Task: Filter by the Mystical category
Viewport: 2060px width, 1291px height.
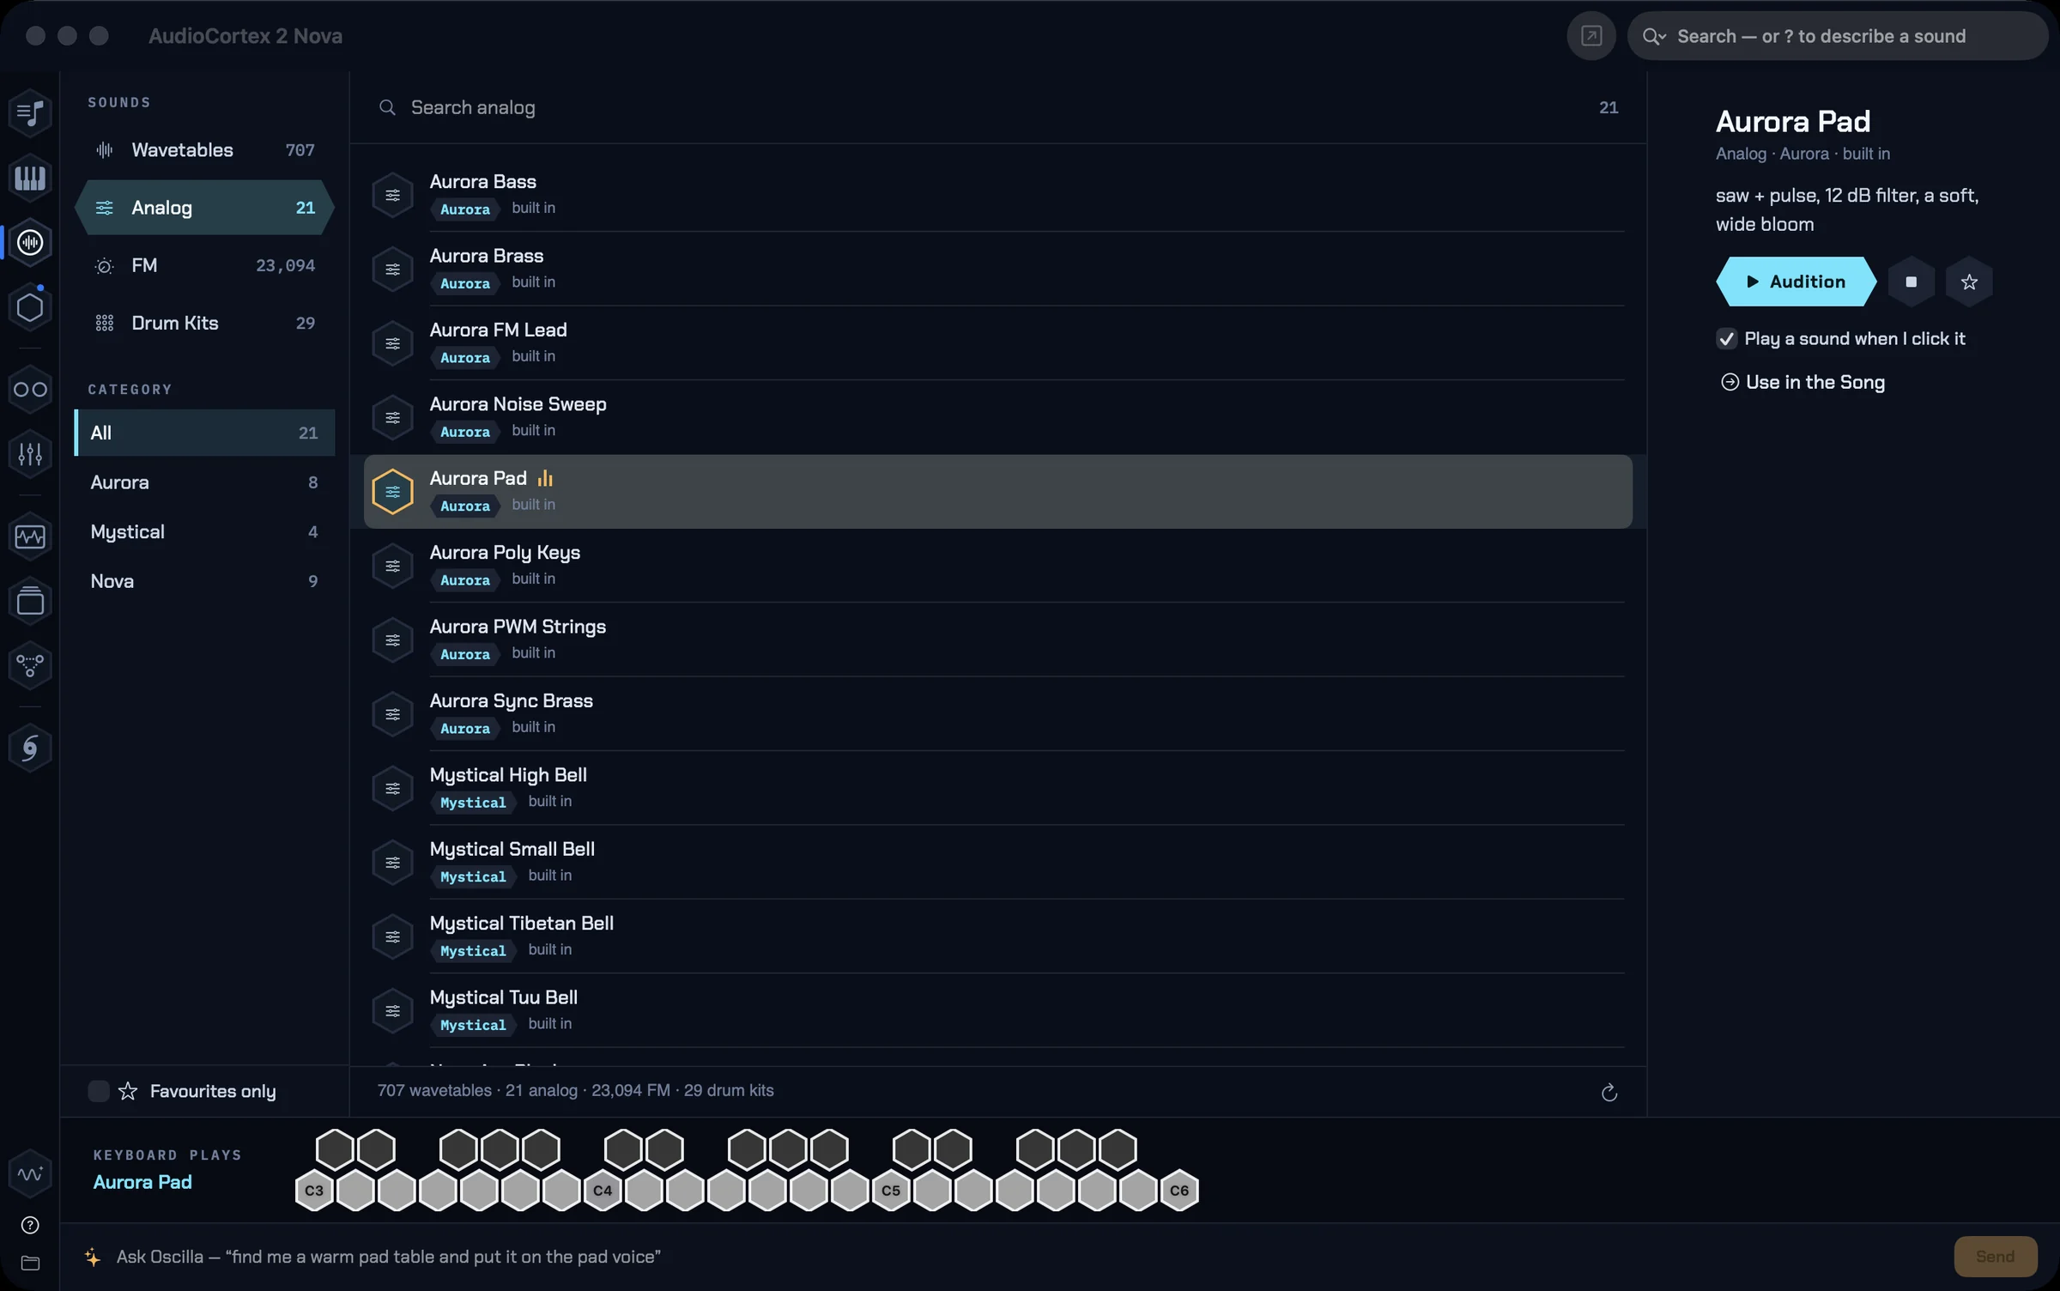Action: click(x=204, y=532)
